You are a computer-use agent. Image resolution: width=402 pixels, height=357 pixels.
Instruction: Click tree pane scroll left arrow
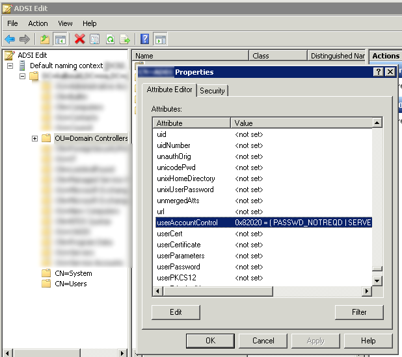point(7,353)
